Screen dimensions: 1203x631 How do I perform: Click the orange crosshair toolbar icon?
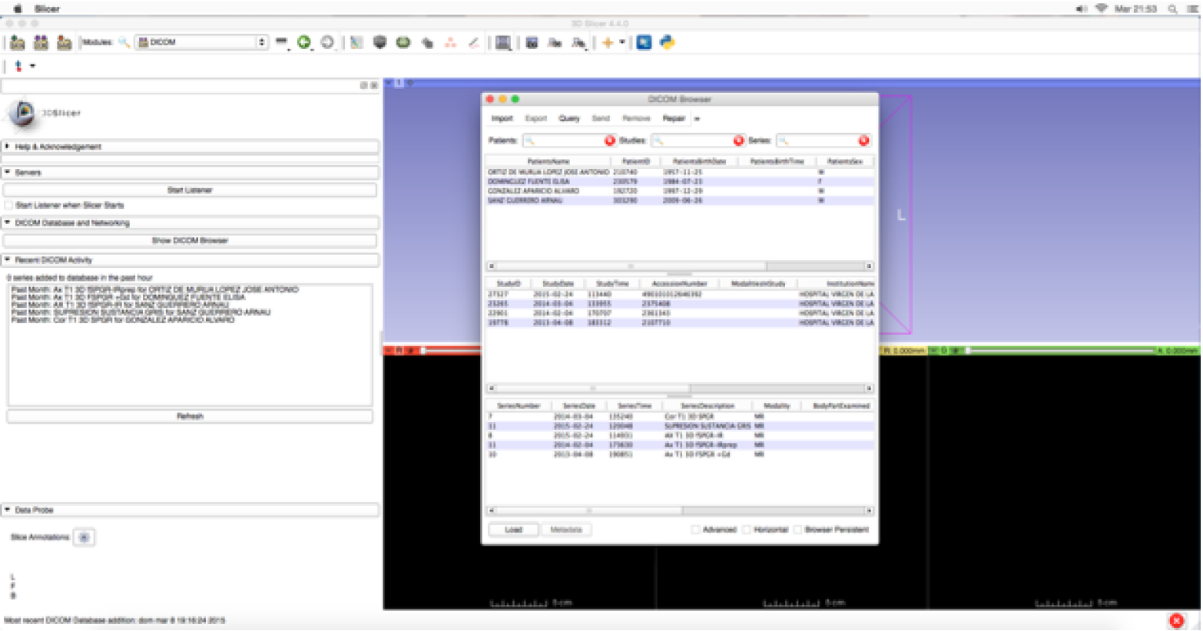pos(608,43)
